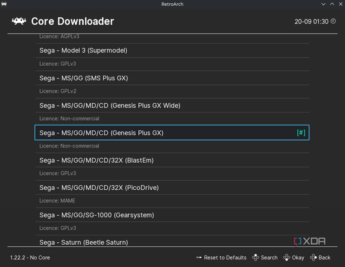Click the Search gamepad icon in the footer
Image resolution: width=345 pixels, height=267 pixels.
point(256,258)
